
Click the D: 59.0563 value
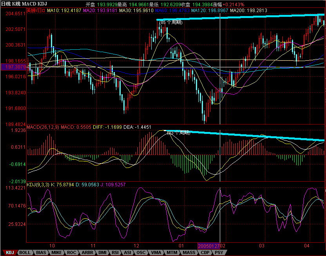87,185
